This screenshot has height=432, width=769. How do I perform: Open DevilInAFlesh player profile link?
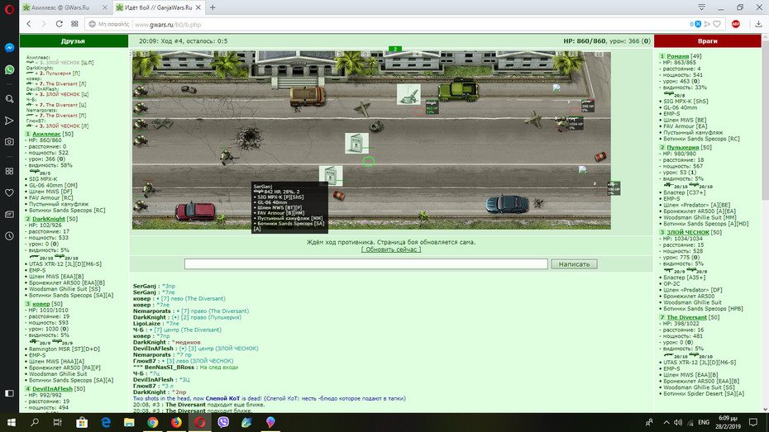click(x=52, y=389)
